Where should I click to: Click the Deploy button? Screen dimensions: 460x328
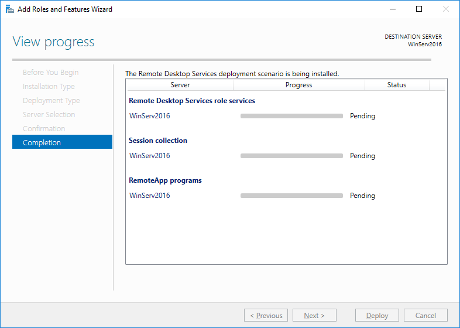[x=377, y=316]
